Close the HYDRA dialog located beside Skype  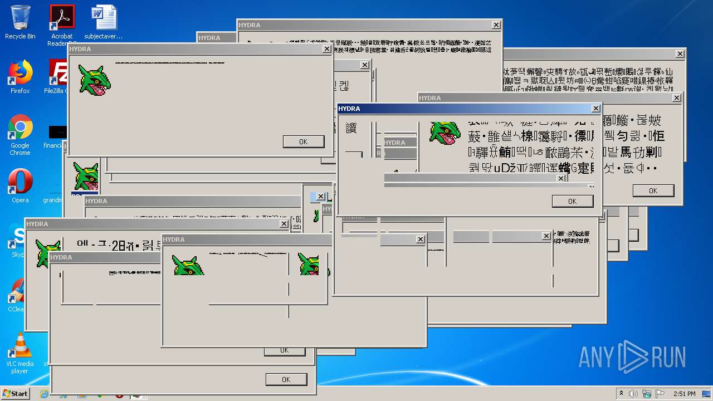click(284, 224)
